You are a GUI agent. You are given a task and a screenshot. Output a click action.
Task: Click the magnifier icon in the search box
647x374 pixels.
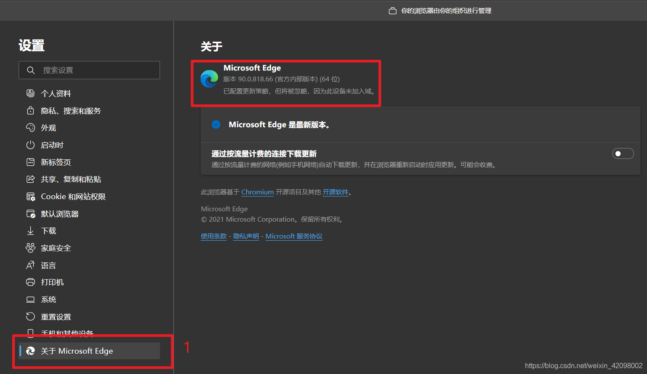click(31, 70)
